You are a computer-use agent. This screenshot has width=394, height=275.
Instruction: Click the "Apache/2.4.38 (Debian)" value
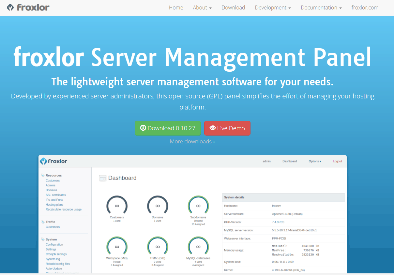pyautogui.click(x=287, y=214)
